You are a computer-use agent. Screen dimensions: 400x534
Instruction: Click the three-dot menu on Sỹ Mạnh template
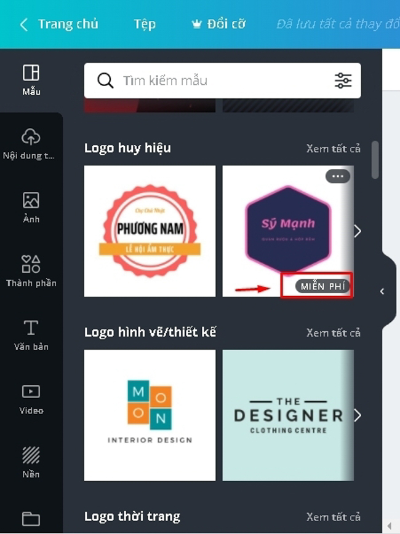pos(337,176)
